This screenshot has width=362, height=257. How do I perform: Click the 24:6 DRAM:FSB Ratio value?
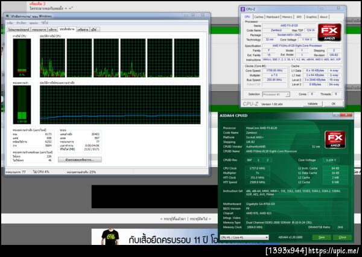[x=340, y=227]
